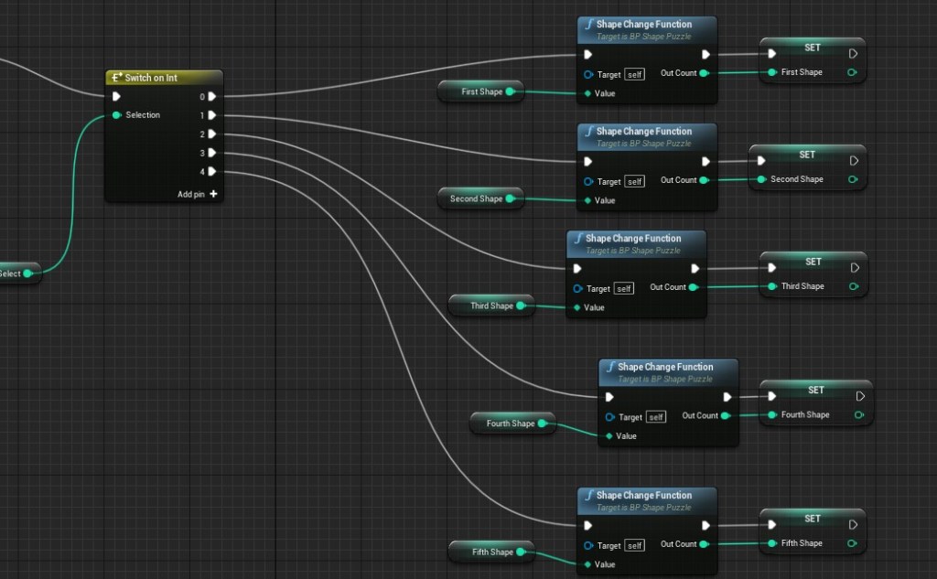Click exec input pin on SET Fourth Shape
The width and height of the screenshot is (937, 579).
(x=772, y=396)
